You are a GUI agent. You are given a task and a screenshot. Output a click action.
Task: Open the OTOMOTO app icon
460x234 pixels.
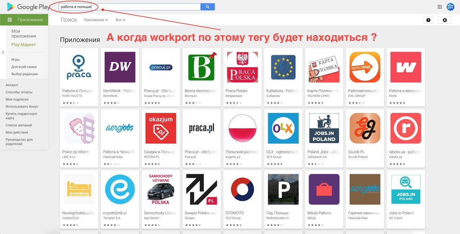click(242, 189)
